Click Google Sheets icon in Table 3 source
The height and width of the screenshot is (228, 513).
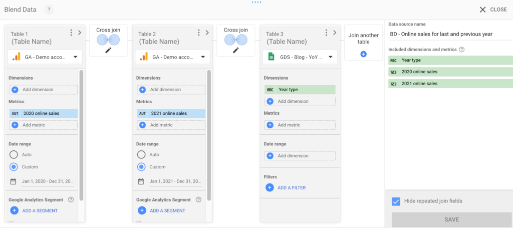[x=271, y=57]
